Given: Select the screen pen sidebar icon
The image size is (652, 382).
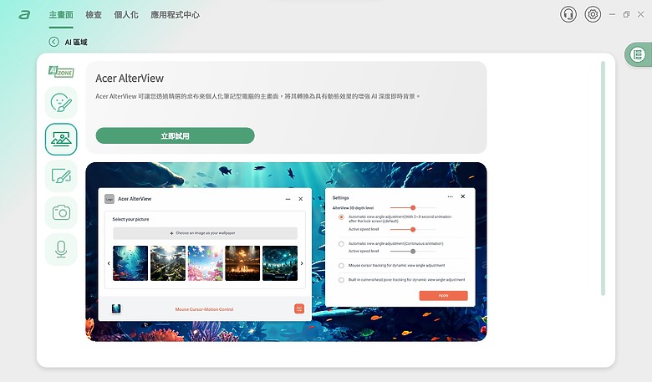Looking at the screenshot, I should [x=61, y=176].
